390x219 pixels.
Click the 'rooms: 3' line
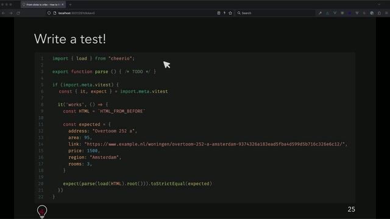(80, 164)
